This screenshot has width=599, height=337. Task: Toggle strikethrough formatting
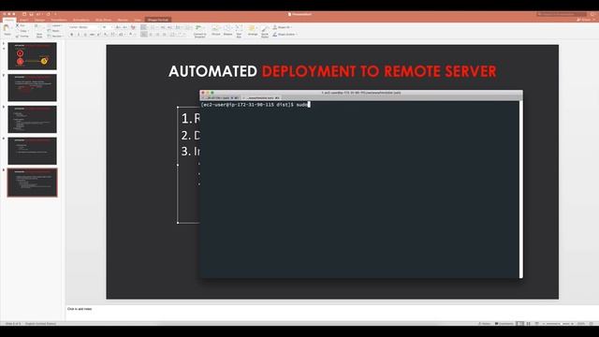pyautogui.click(x=92, y=35)
